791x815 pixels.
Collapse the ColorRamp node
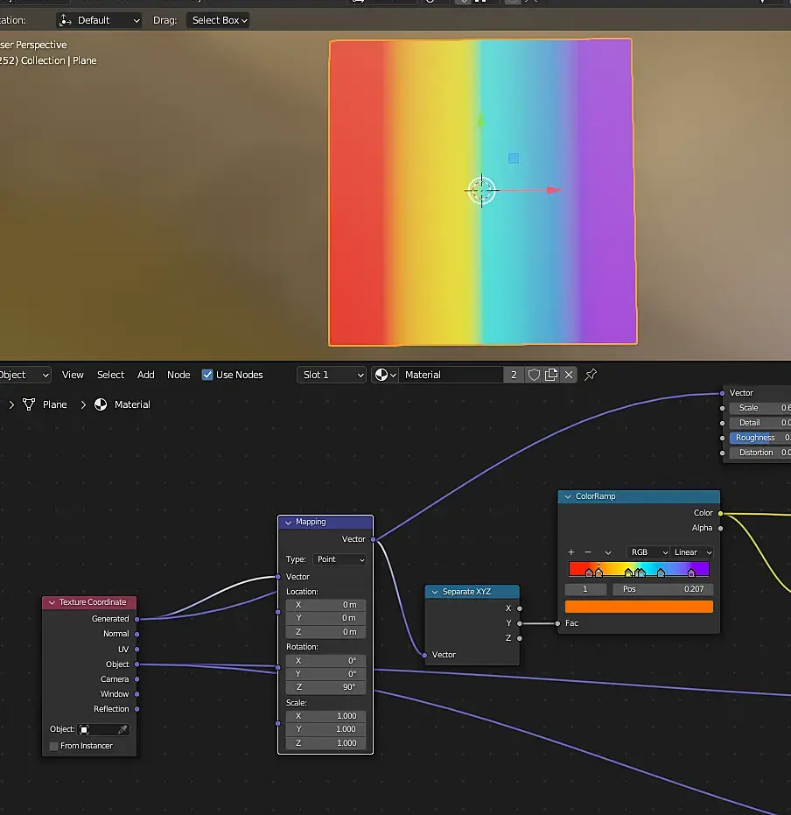(568, 496)
